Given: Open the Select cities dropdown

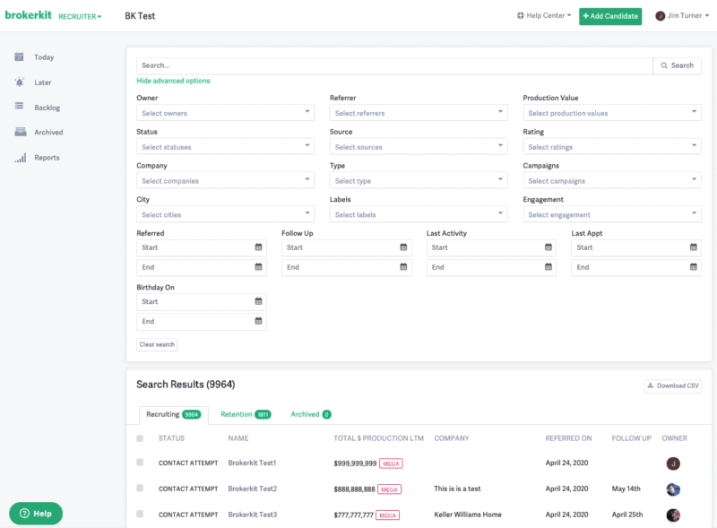Looking at the screenshot, I should pyautogui.click(x=226, y=214).
